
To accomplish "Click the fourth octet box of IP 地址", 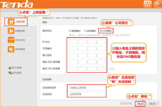I will tap(101, 42).
